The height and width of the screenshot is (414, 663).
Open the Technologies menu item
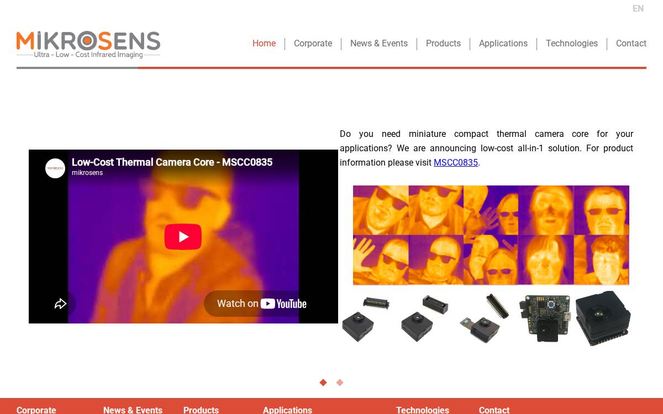572,44
